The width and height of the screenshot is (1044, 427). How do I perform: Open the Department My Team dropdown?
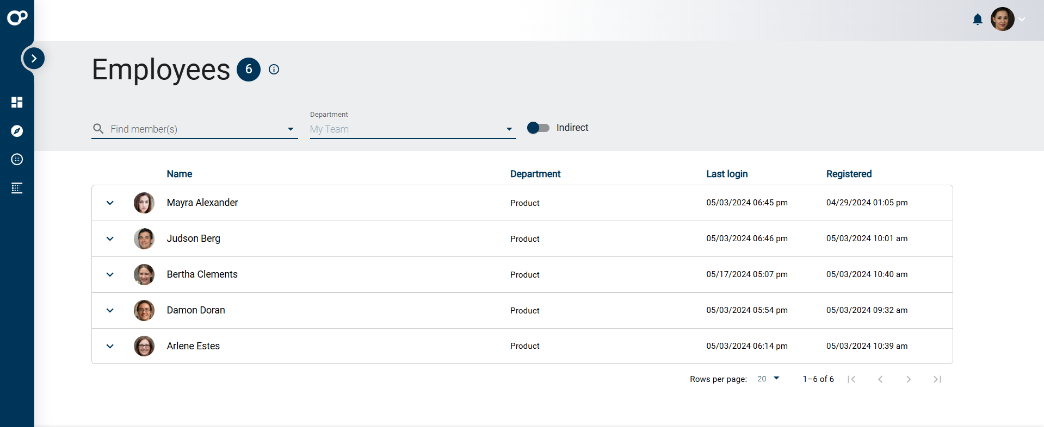coord(412,129)
